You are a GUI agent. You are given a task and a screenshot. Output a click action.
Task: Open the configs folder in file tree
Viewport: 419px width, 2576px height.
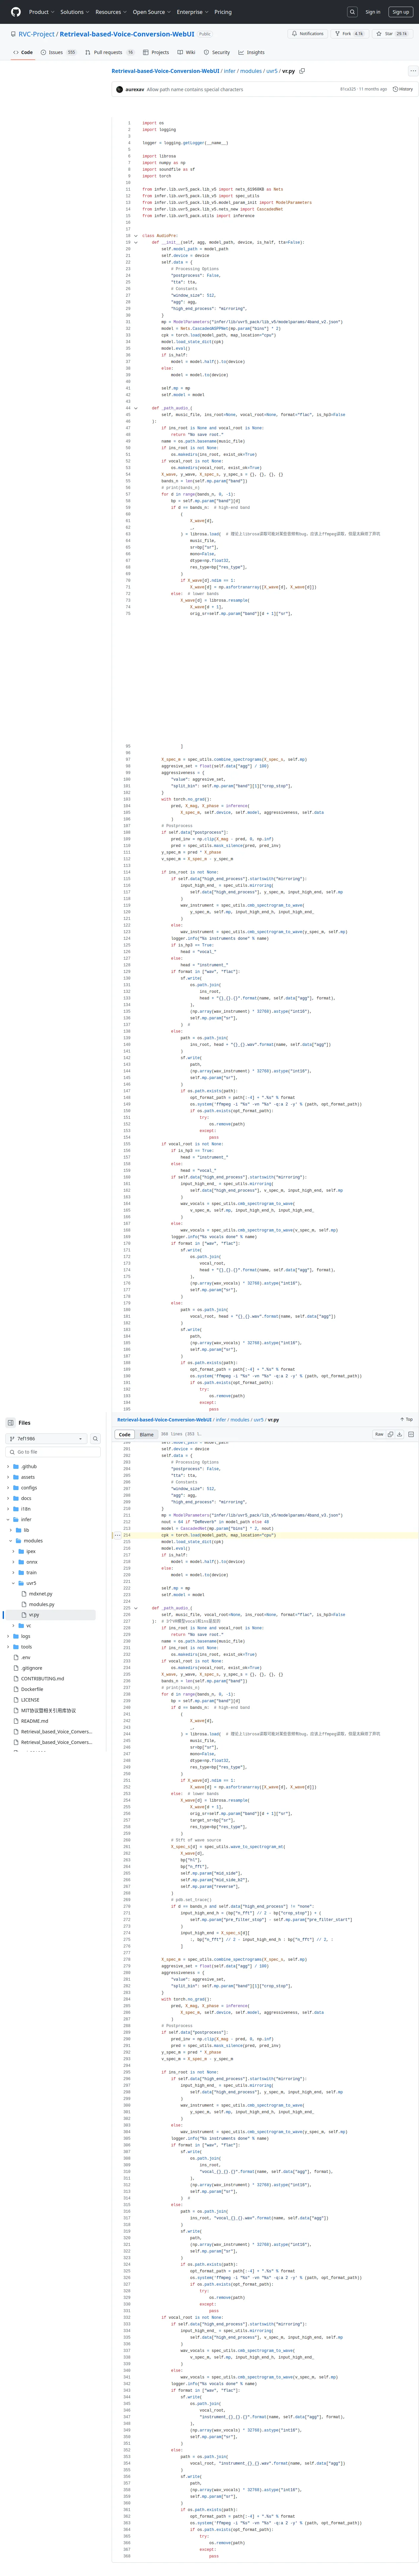coord(29,1488)
